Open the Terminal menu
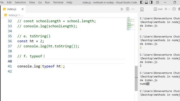The height and width of the screenshot is (101, 180). click(x=58, y=3)
